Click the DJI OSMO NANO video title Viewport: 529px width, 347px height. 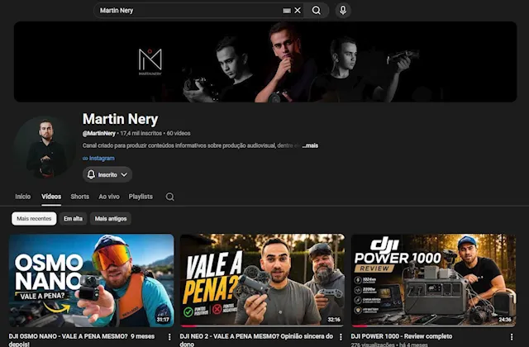(x=82, y=340)
